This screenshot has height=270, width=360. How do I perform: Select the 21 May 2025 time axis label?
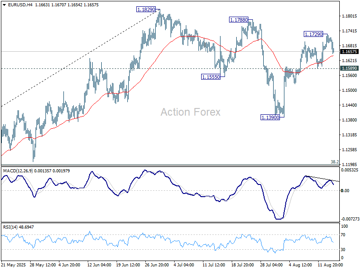13,265
